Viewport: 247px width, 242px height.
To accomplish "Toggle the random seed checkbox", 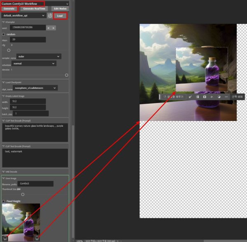I will (x=3, y=34).
